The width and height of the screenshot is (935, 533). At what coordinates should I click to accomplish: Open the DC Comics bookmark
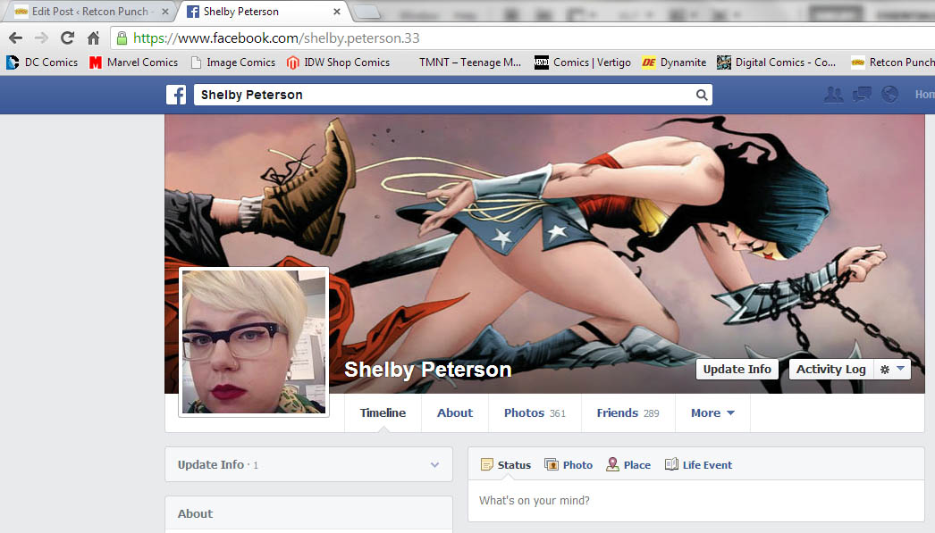pyautogui.click(x=42, y=62)
